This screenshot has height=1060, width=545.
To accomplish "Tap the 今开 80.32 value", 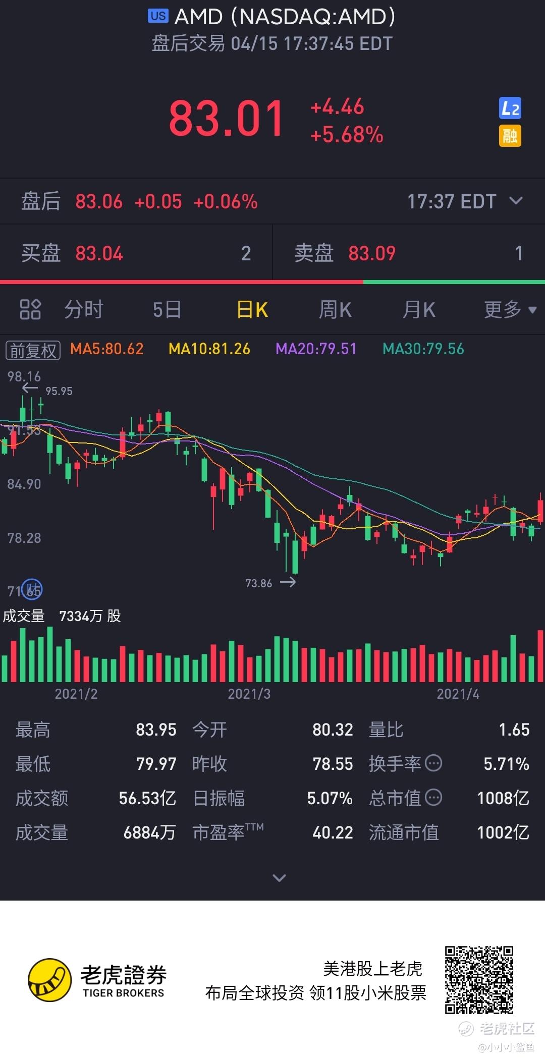I will (x=333, y=730).
